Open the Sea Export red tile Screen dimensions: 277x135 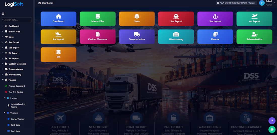[176, 19]
